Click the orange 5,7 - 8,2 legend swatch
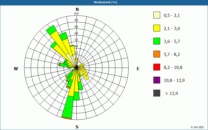This screenshot has height=130, width=208. (157, 54)
